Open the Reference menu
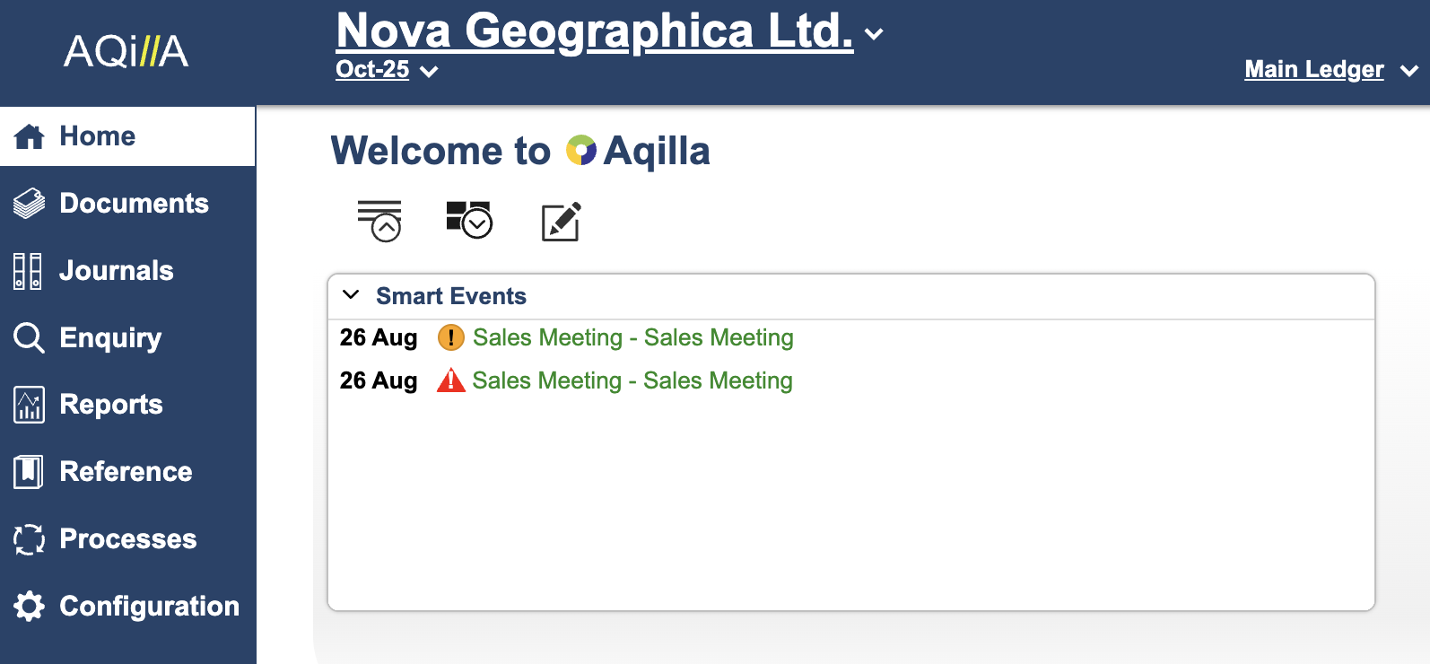1430x664 pixels. click(x=125, y=472)
